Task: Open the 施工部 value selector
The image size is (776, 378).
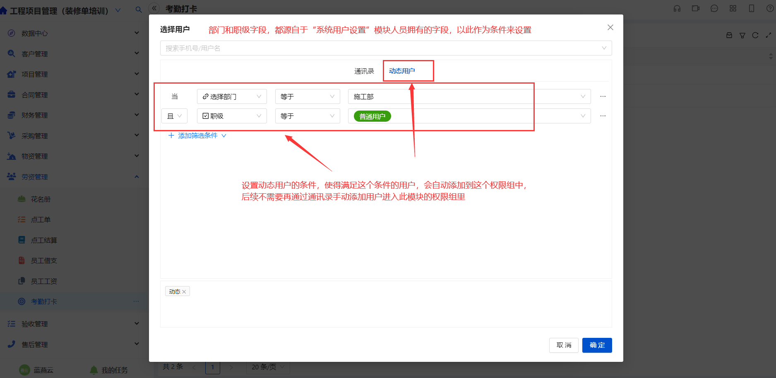Action: (x=469, y=96)
